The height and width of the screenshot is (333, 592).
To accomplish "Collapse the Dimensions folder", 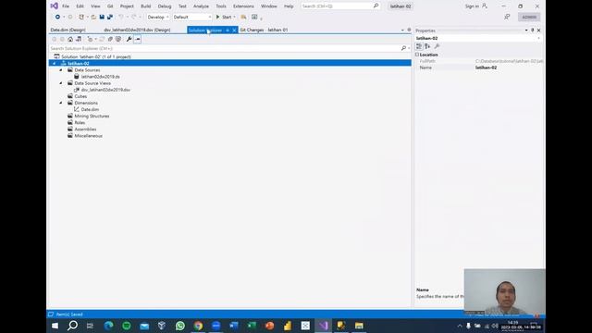I will click(61, 103).
